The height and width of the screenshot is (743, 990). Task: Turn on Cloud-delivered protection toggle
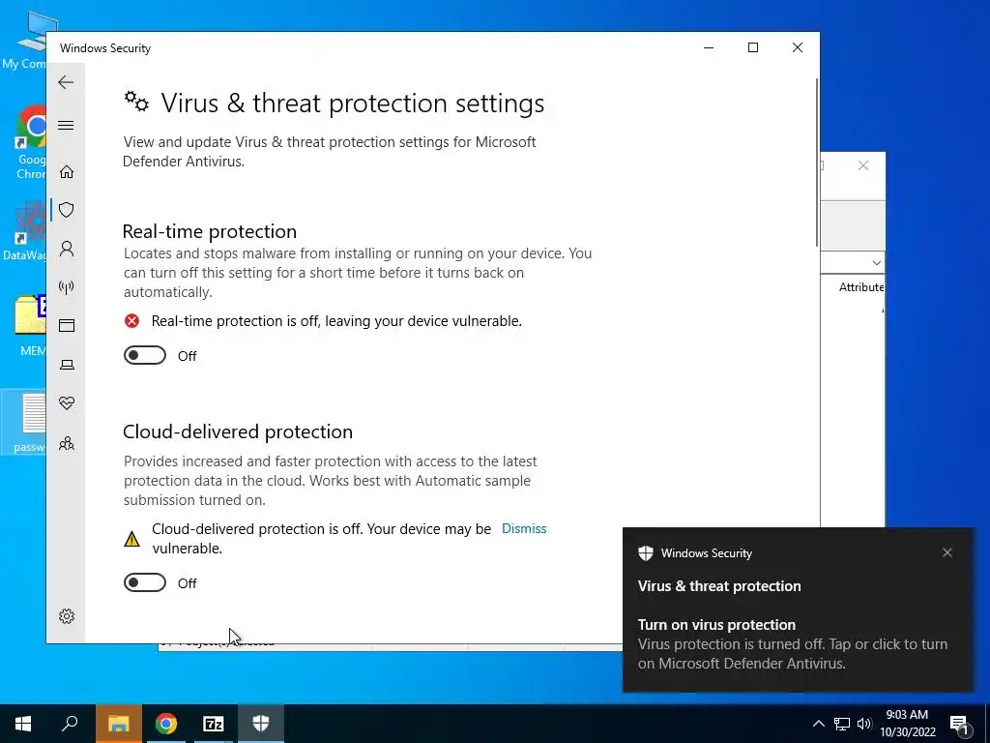point(145,582)
